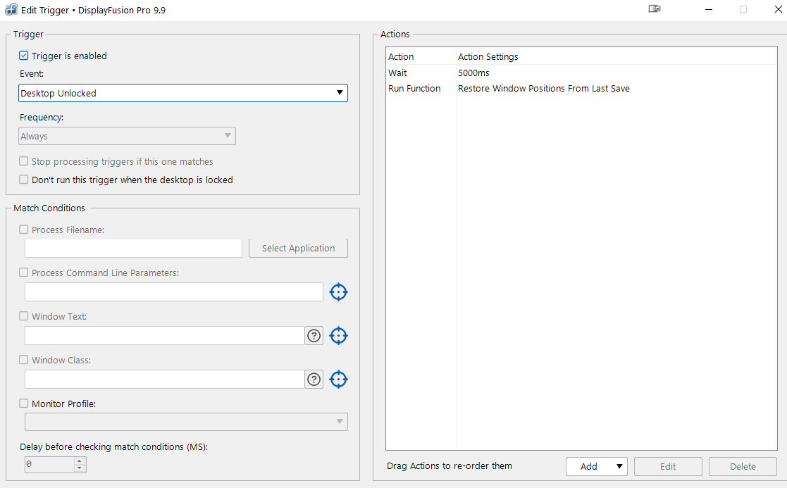Click the Process Filename input field
The width and height of the screenshot is (787, 488).
click(133, 248)
